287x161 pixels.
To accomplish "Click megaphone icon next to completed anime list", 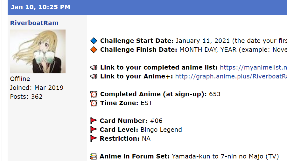I will tap(94, 68).
